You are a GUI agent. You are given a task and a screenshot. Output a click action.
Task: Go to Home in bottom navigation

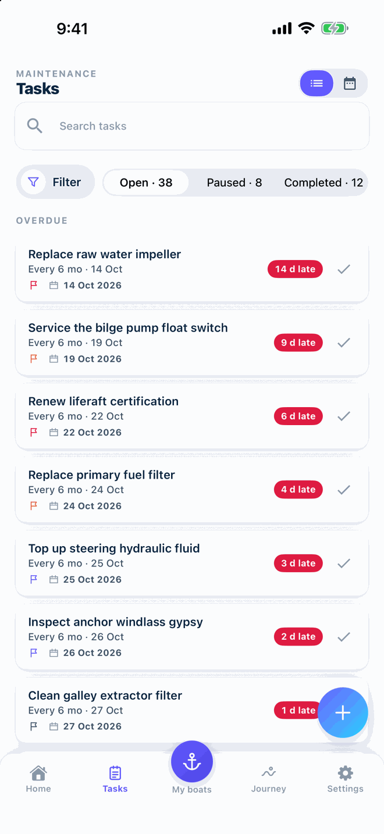point(38,779)
